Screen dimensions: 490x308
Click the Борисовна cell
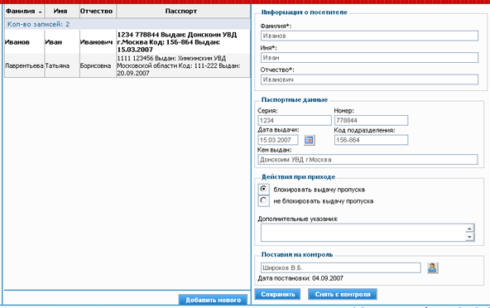(98, 65)
